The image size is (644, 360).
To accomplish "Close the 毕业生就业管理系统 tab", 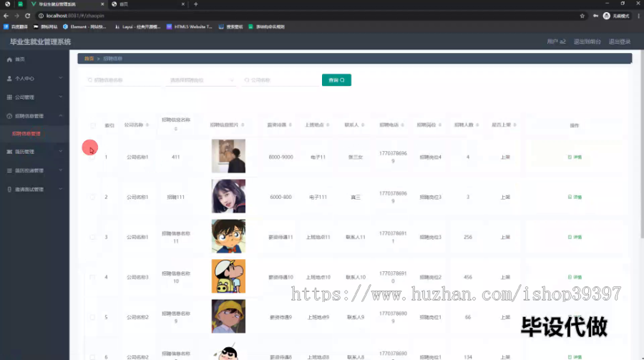I will 102,4.
